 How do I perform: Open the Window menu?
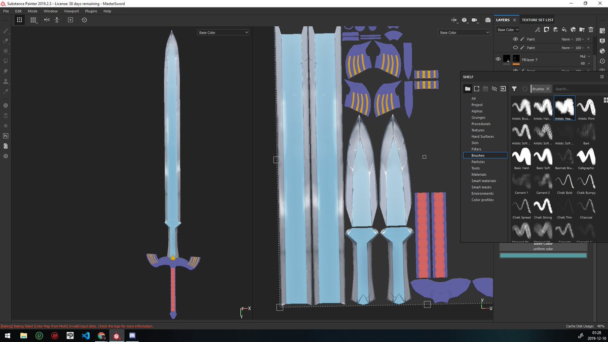pos(50,11)
